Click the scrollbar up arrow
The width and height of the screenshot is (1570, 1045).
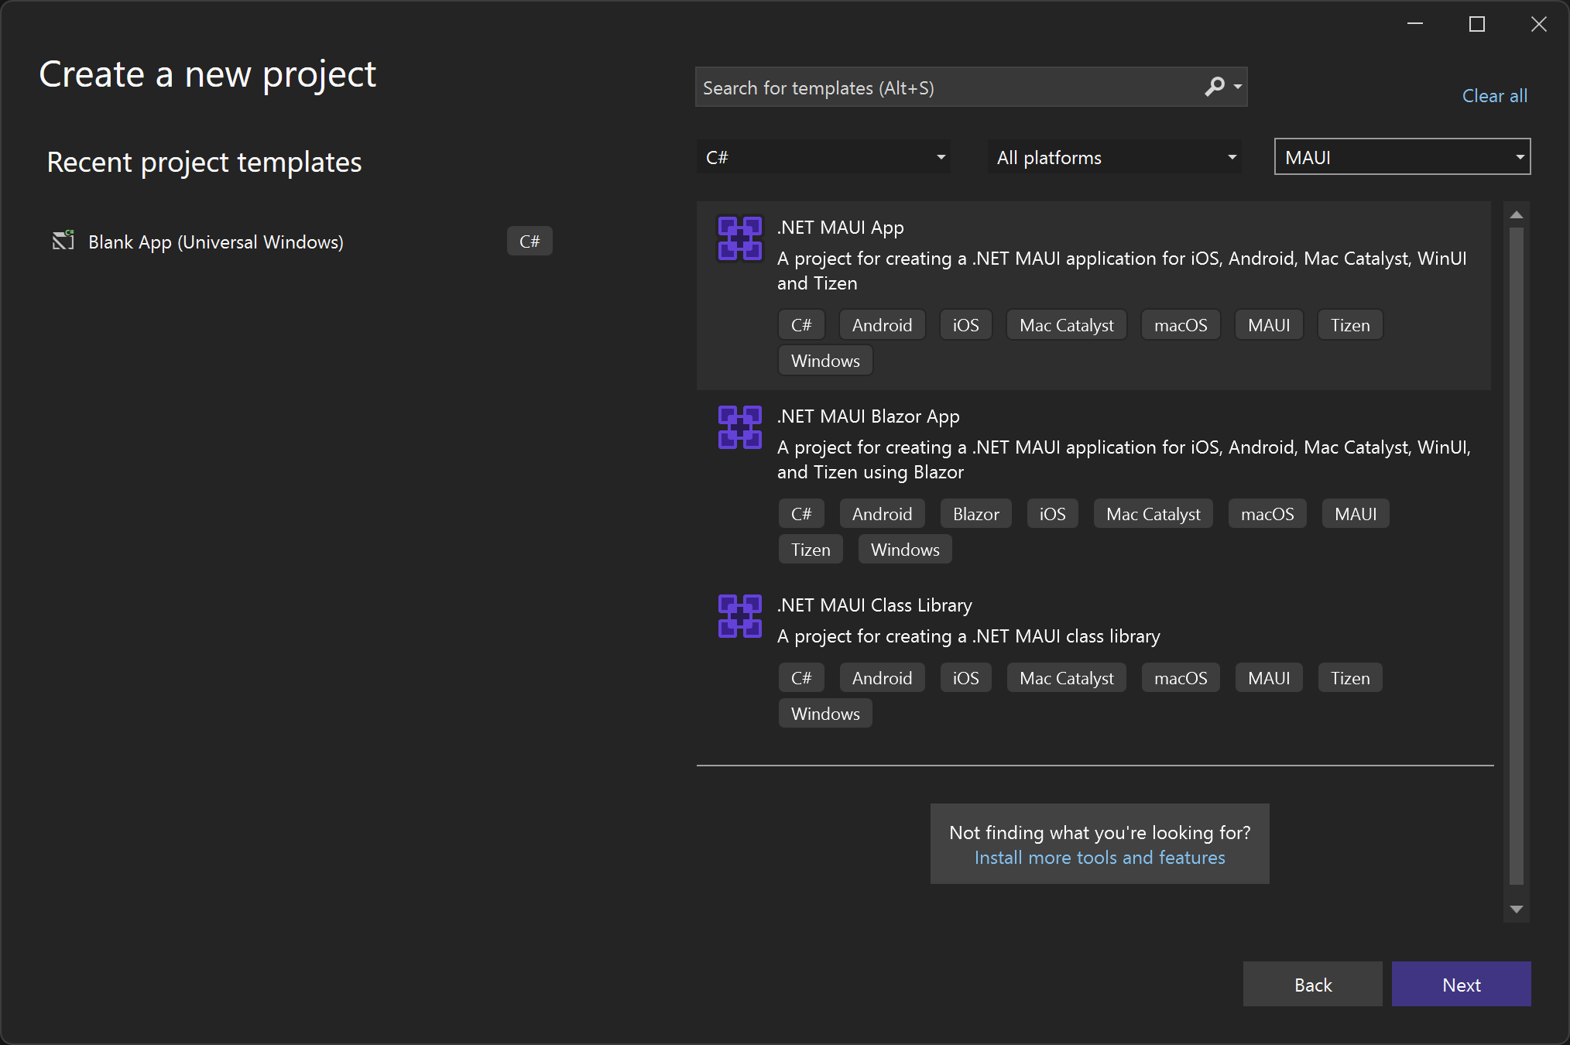click(x=1517, y=214)
